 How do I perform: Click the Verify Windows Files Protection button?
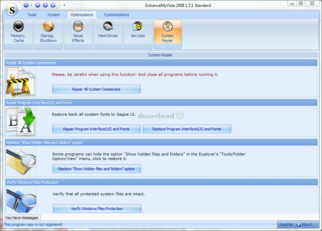coord(97,209)
